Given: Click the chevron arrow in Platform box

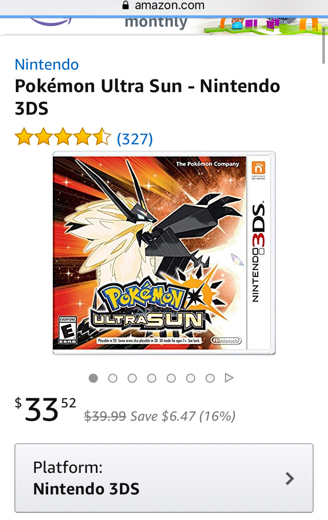Looking at the screenshot, I should (x=290, y=479).
